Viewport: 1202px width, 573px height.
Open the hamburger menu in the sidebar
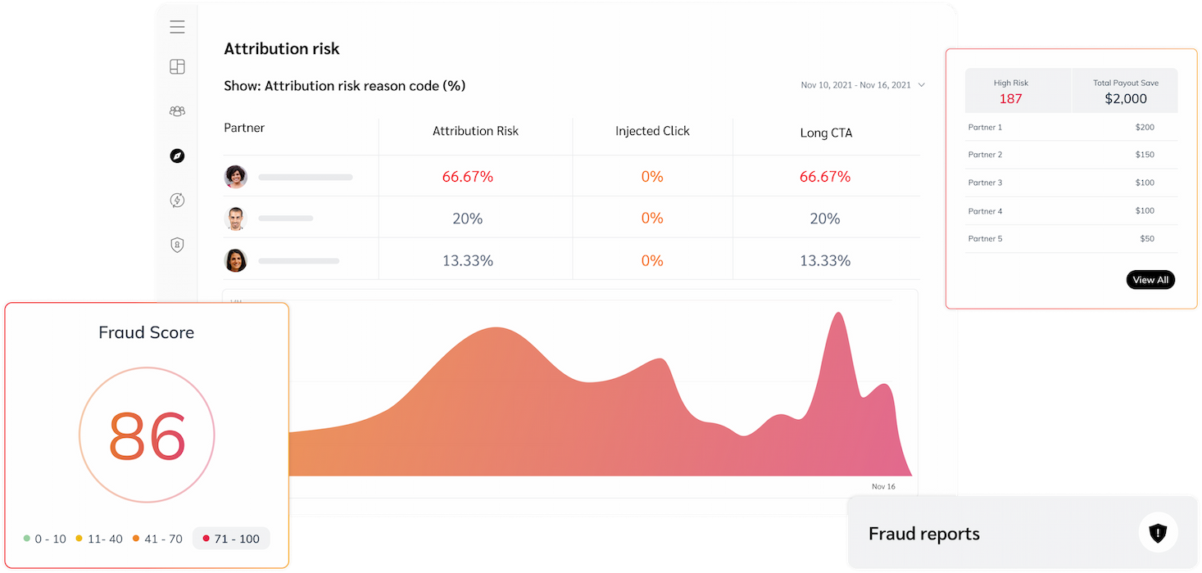[177, 27]
